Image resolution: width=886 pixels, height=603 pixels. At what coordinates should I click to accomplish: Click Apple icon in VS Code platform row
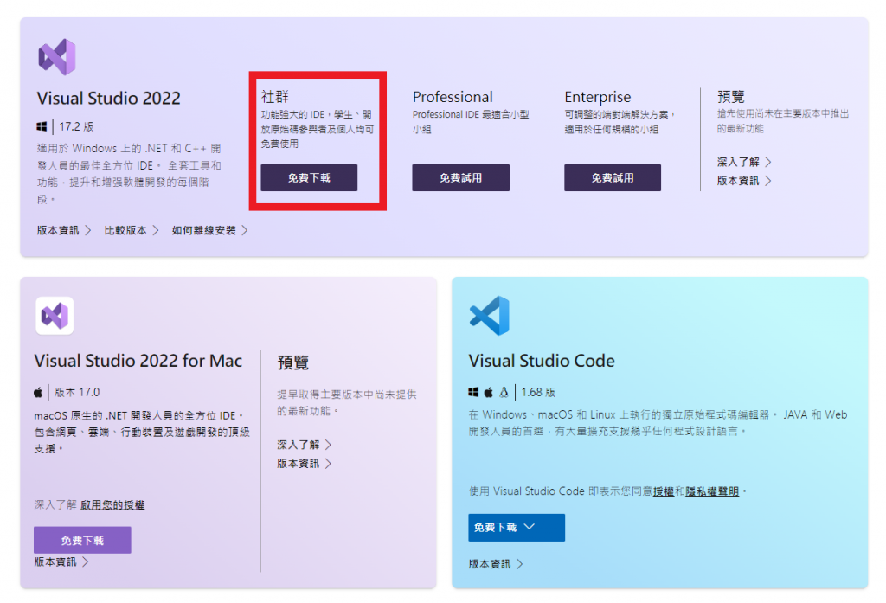pos(489,392)
